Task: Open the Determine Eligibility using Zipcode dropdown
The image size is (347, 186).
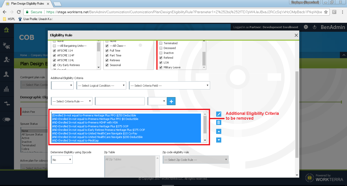Action: (62, 160)
